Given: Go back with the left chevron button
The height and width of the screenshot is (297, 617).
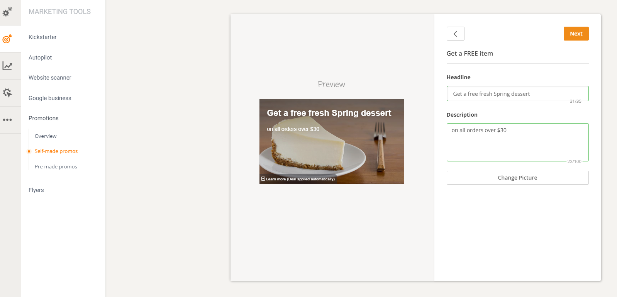Looking at the screenshot, I should click(x=455, y=34).
